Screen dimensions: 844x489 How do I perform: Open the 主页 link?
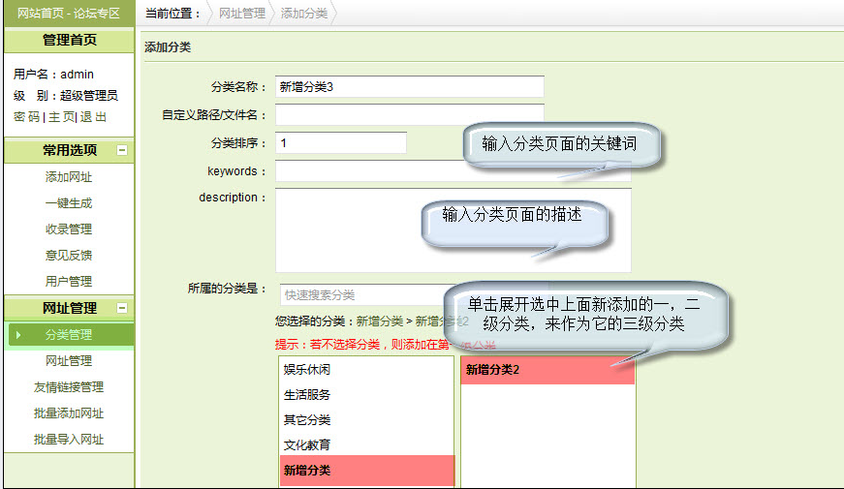pos(61,117)
